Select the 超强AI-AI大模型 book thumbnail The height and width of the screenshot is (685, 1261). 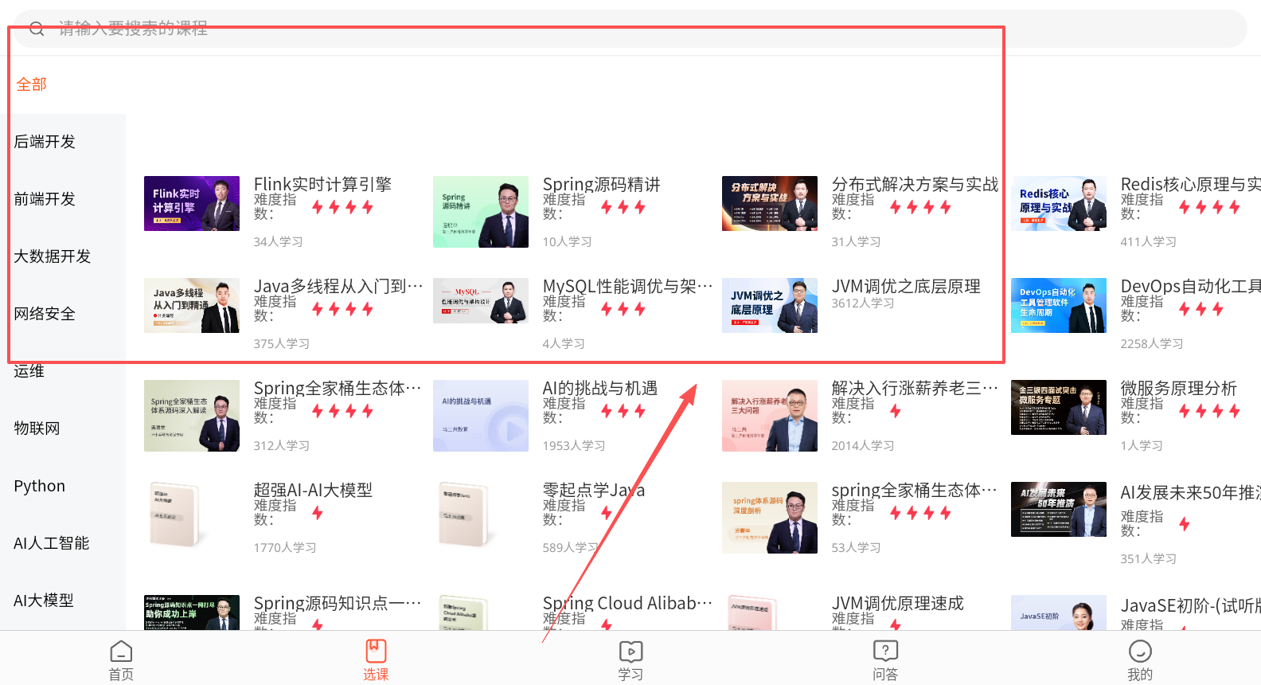point(176,515)
